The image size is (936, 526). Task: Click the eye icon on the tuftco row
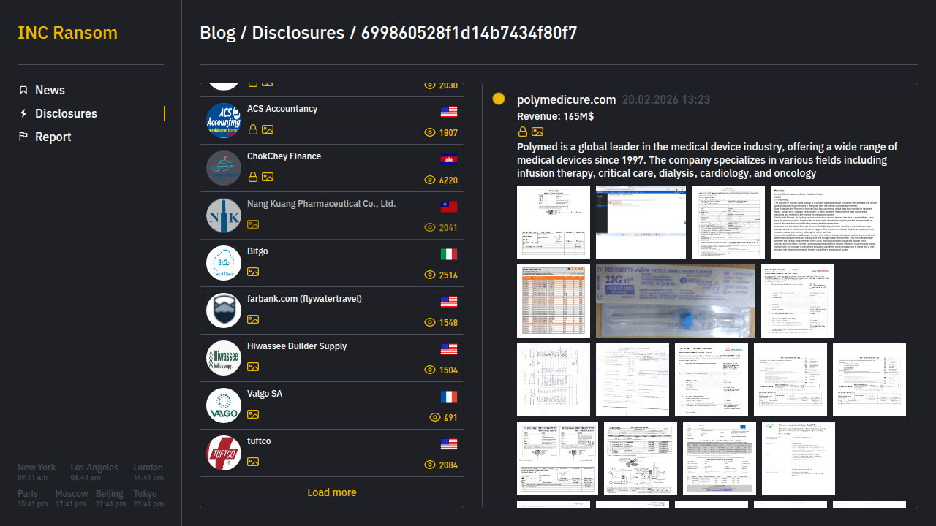pos(430,465)
